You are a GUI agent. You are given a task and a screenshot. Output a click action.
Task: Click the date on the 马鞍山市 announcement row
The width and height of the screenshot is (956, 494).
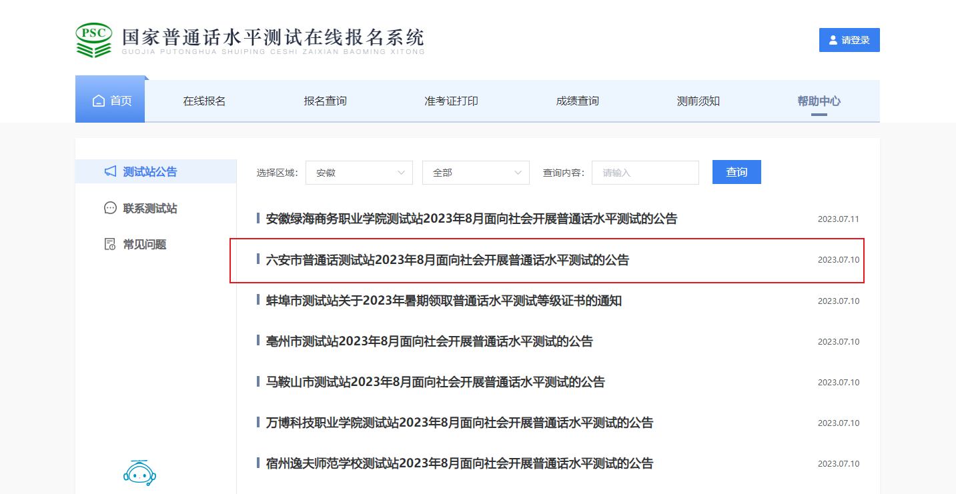tap(839, 383)
